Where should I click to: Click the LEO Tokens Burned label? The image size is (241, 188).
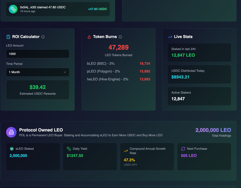119,55
